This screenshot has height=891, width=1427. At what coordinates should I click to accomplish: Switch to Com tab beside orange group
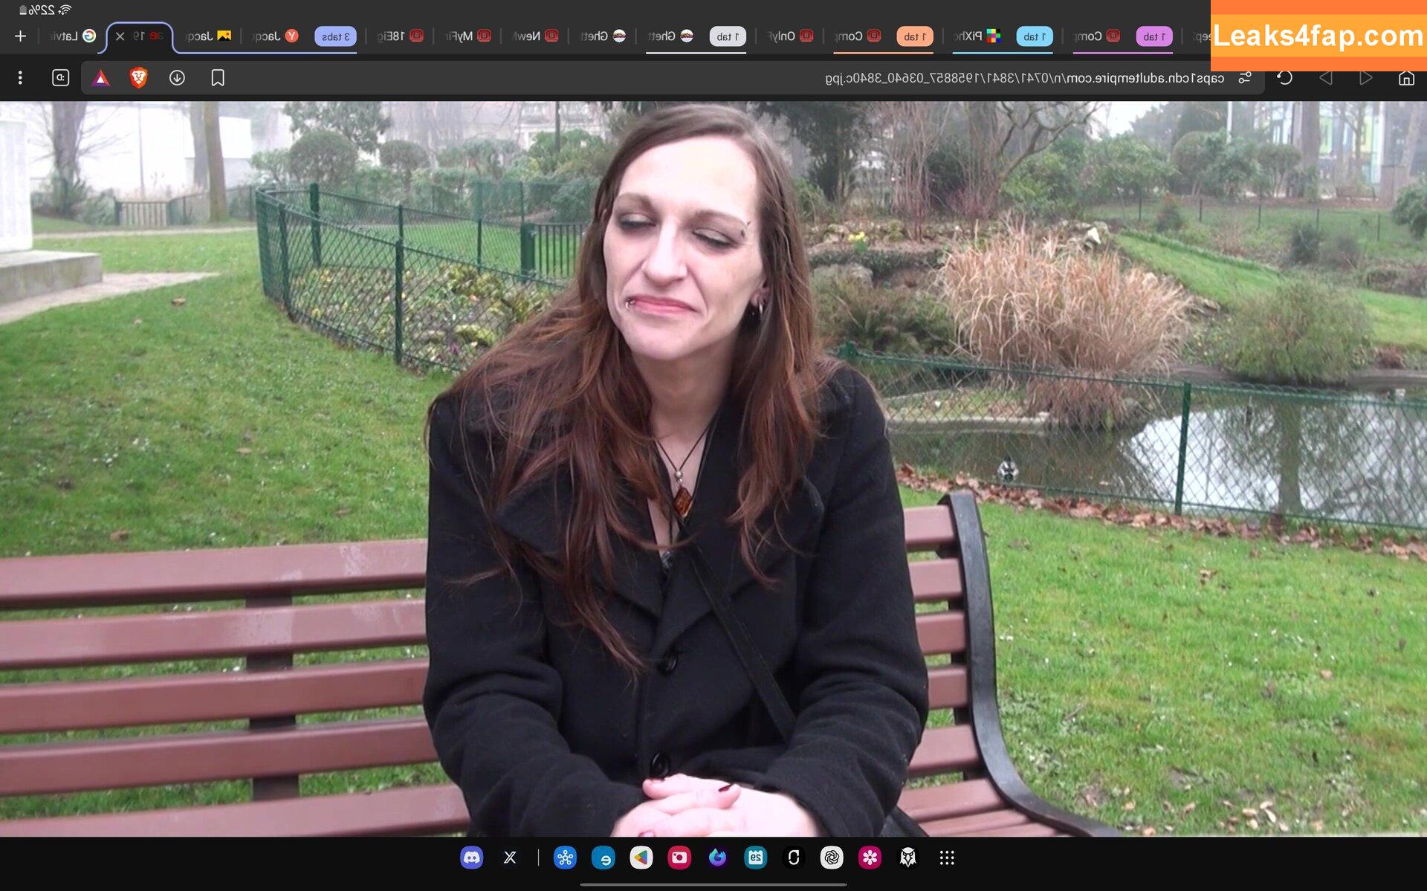click(858, 36)
